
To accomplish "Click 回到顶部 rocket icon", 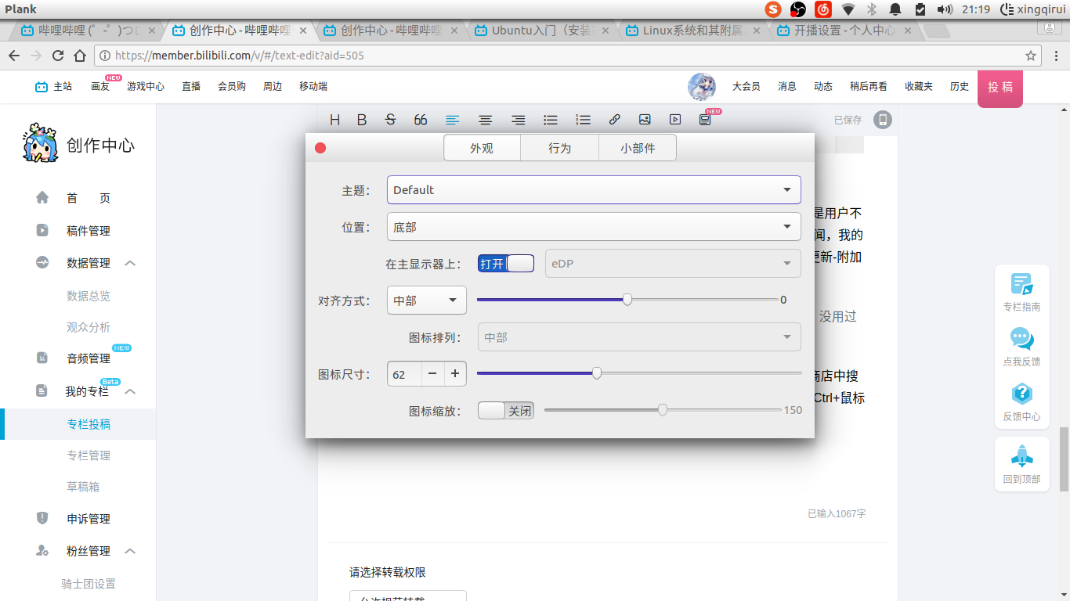I will coord(1021,464).
